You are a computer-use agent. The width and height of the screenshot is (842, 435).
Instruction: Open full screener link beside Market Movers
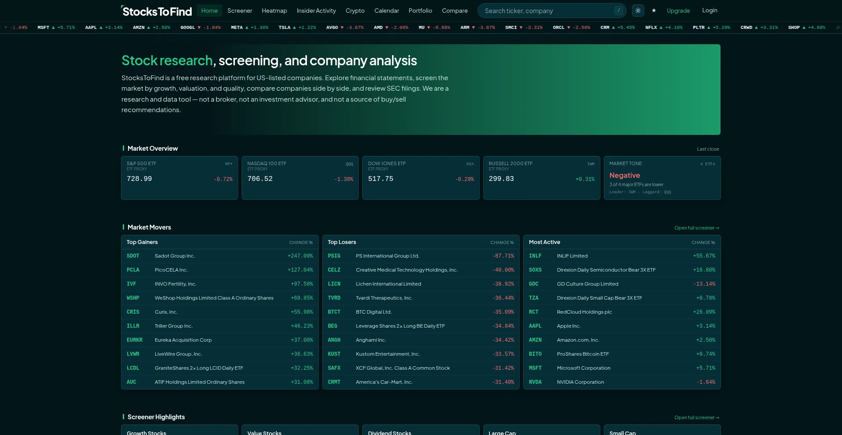696,228
